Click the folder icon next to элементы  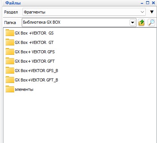pyautogui.click(x=10, y=89)
